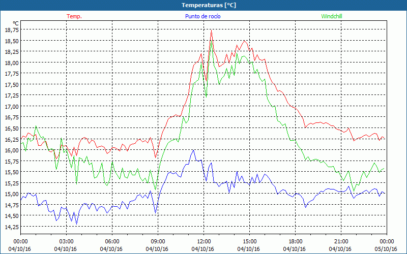Click the °C unit label on the axis
This screenshot has width=407, height=254.
point(16,24)
